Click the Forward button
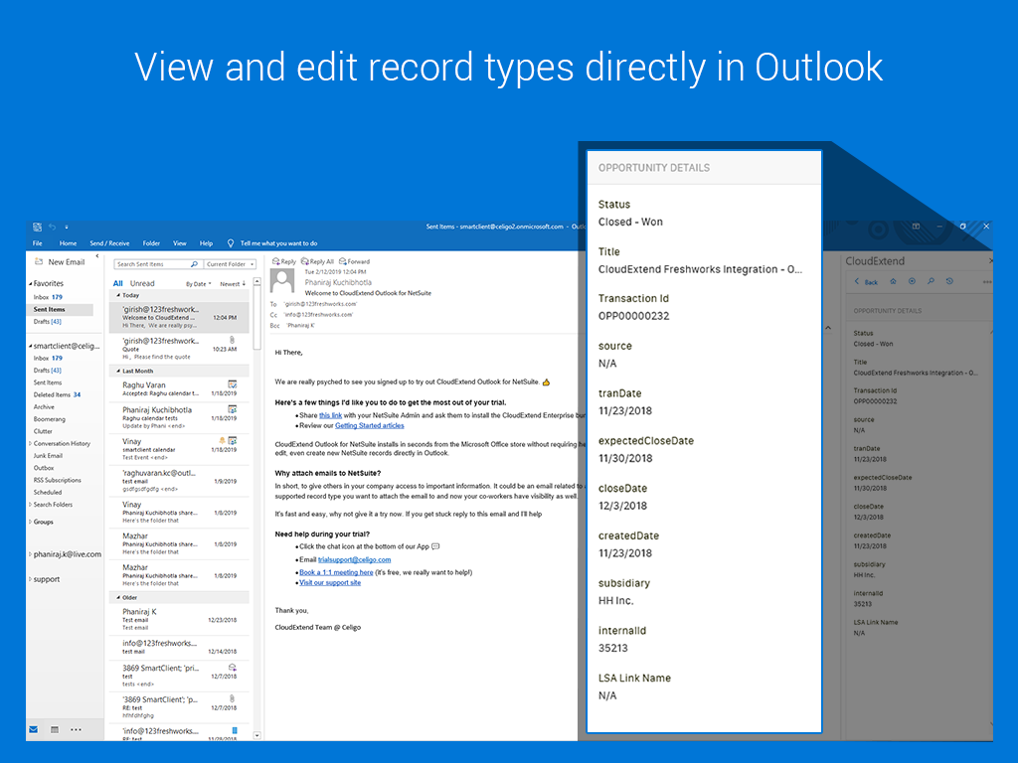 tap(354, 261)
